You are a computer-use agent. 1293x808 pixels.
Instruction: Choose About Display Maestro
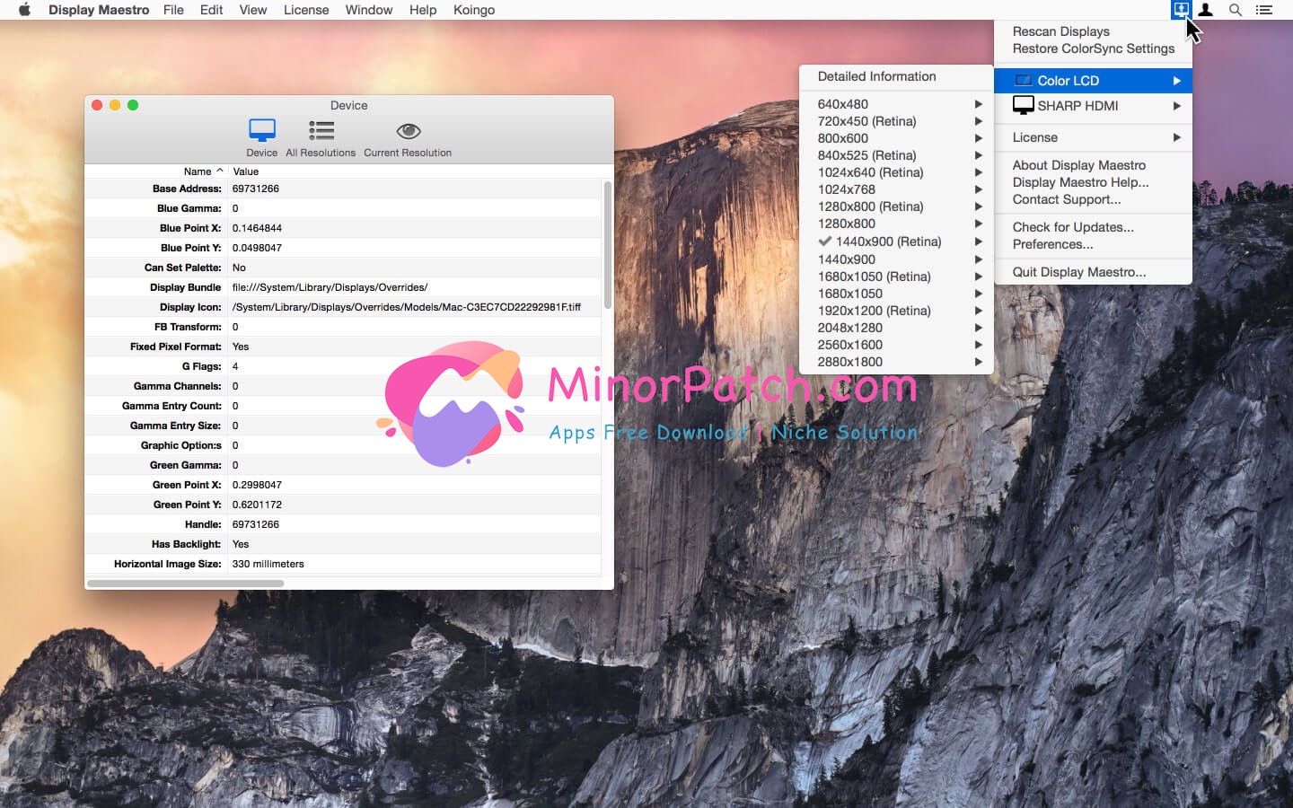tap(1093, 165)
